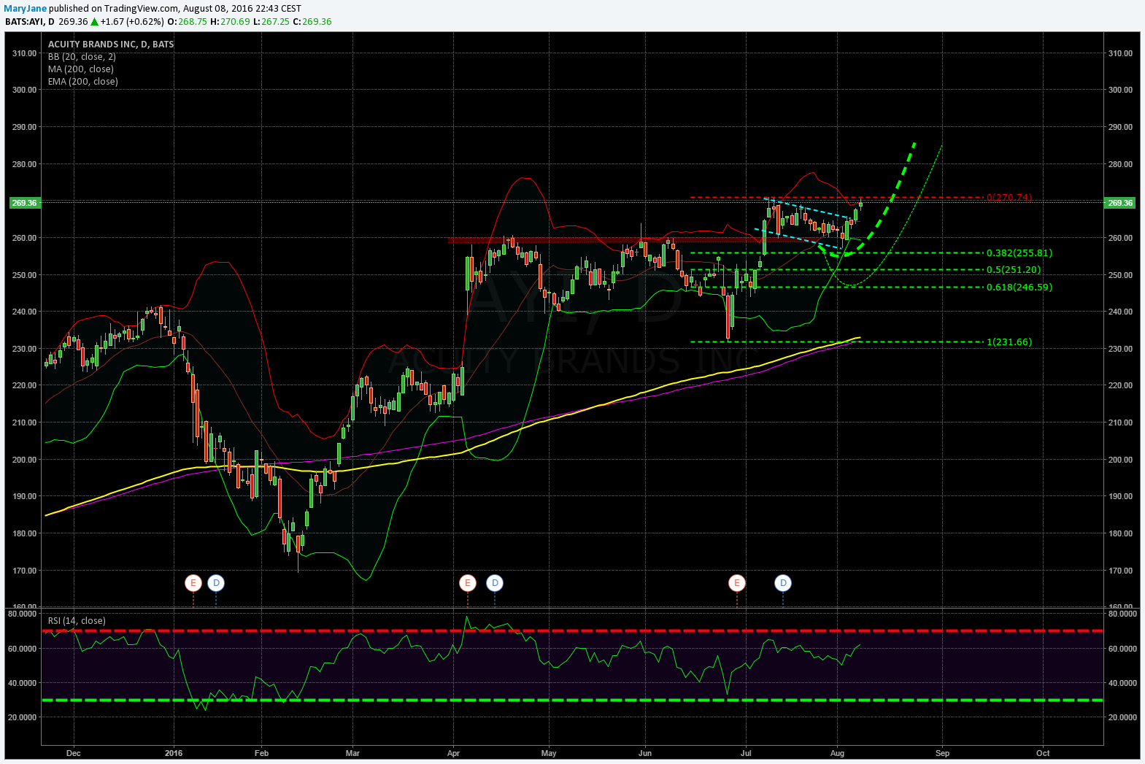Click the MA (200, close) indicator label
Image resolution: width=1145 pixels, height=764 pixels.
[81, 69]
